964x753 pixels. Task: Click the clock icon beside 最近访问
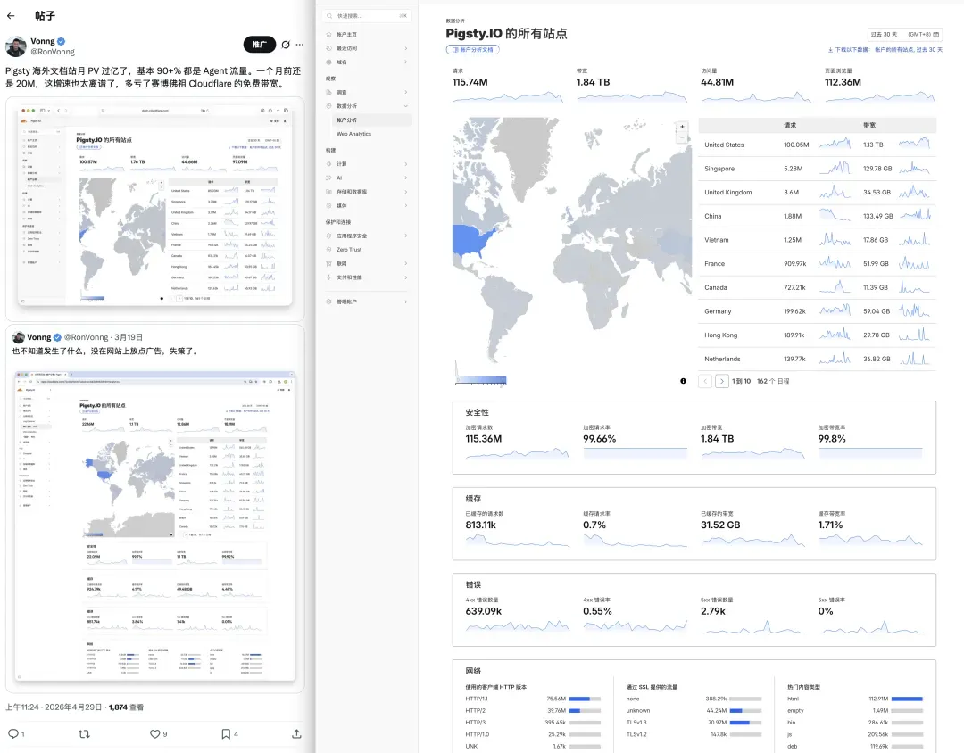tap(328, 48)
